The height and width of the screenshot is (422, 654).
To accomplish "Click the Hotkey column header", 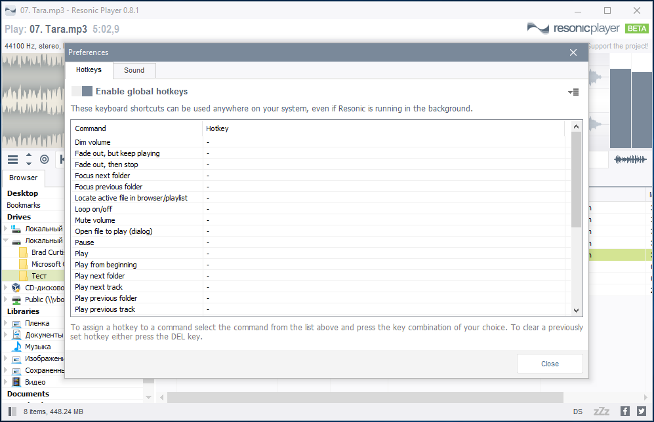I will point(383,128).
